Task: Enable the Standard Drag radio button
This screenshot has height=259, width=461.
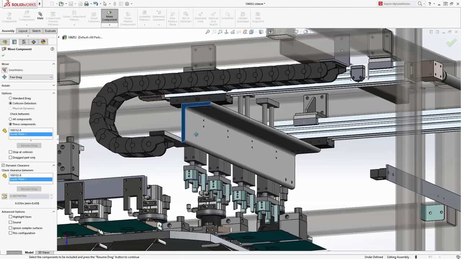Action: pos(11,98)
